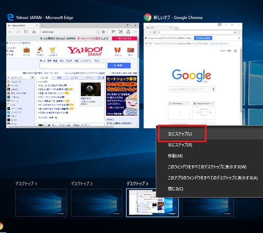Click Chrome bookmark star icon
Image resolution: width=263 pixels, height=233 pixels.
[235, 32]
